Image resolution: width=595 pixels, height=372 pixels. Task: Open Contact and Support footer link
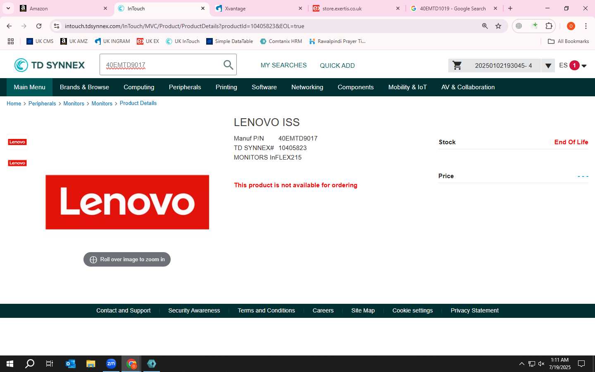tap(123, 310)
